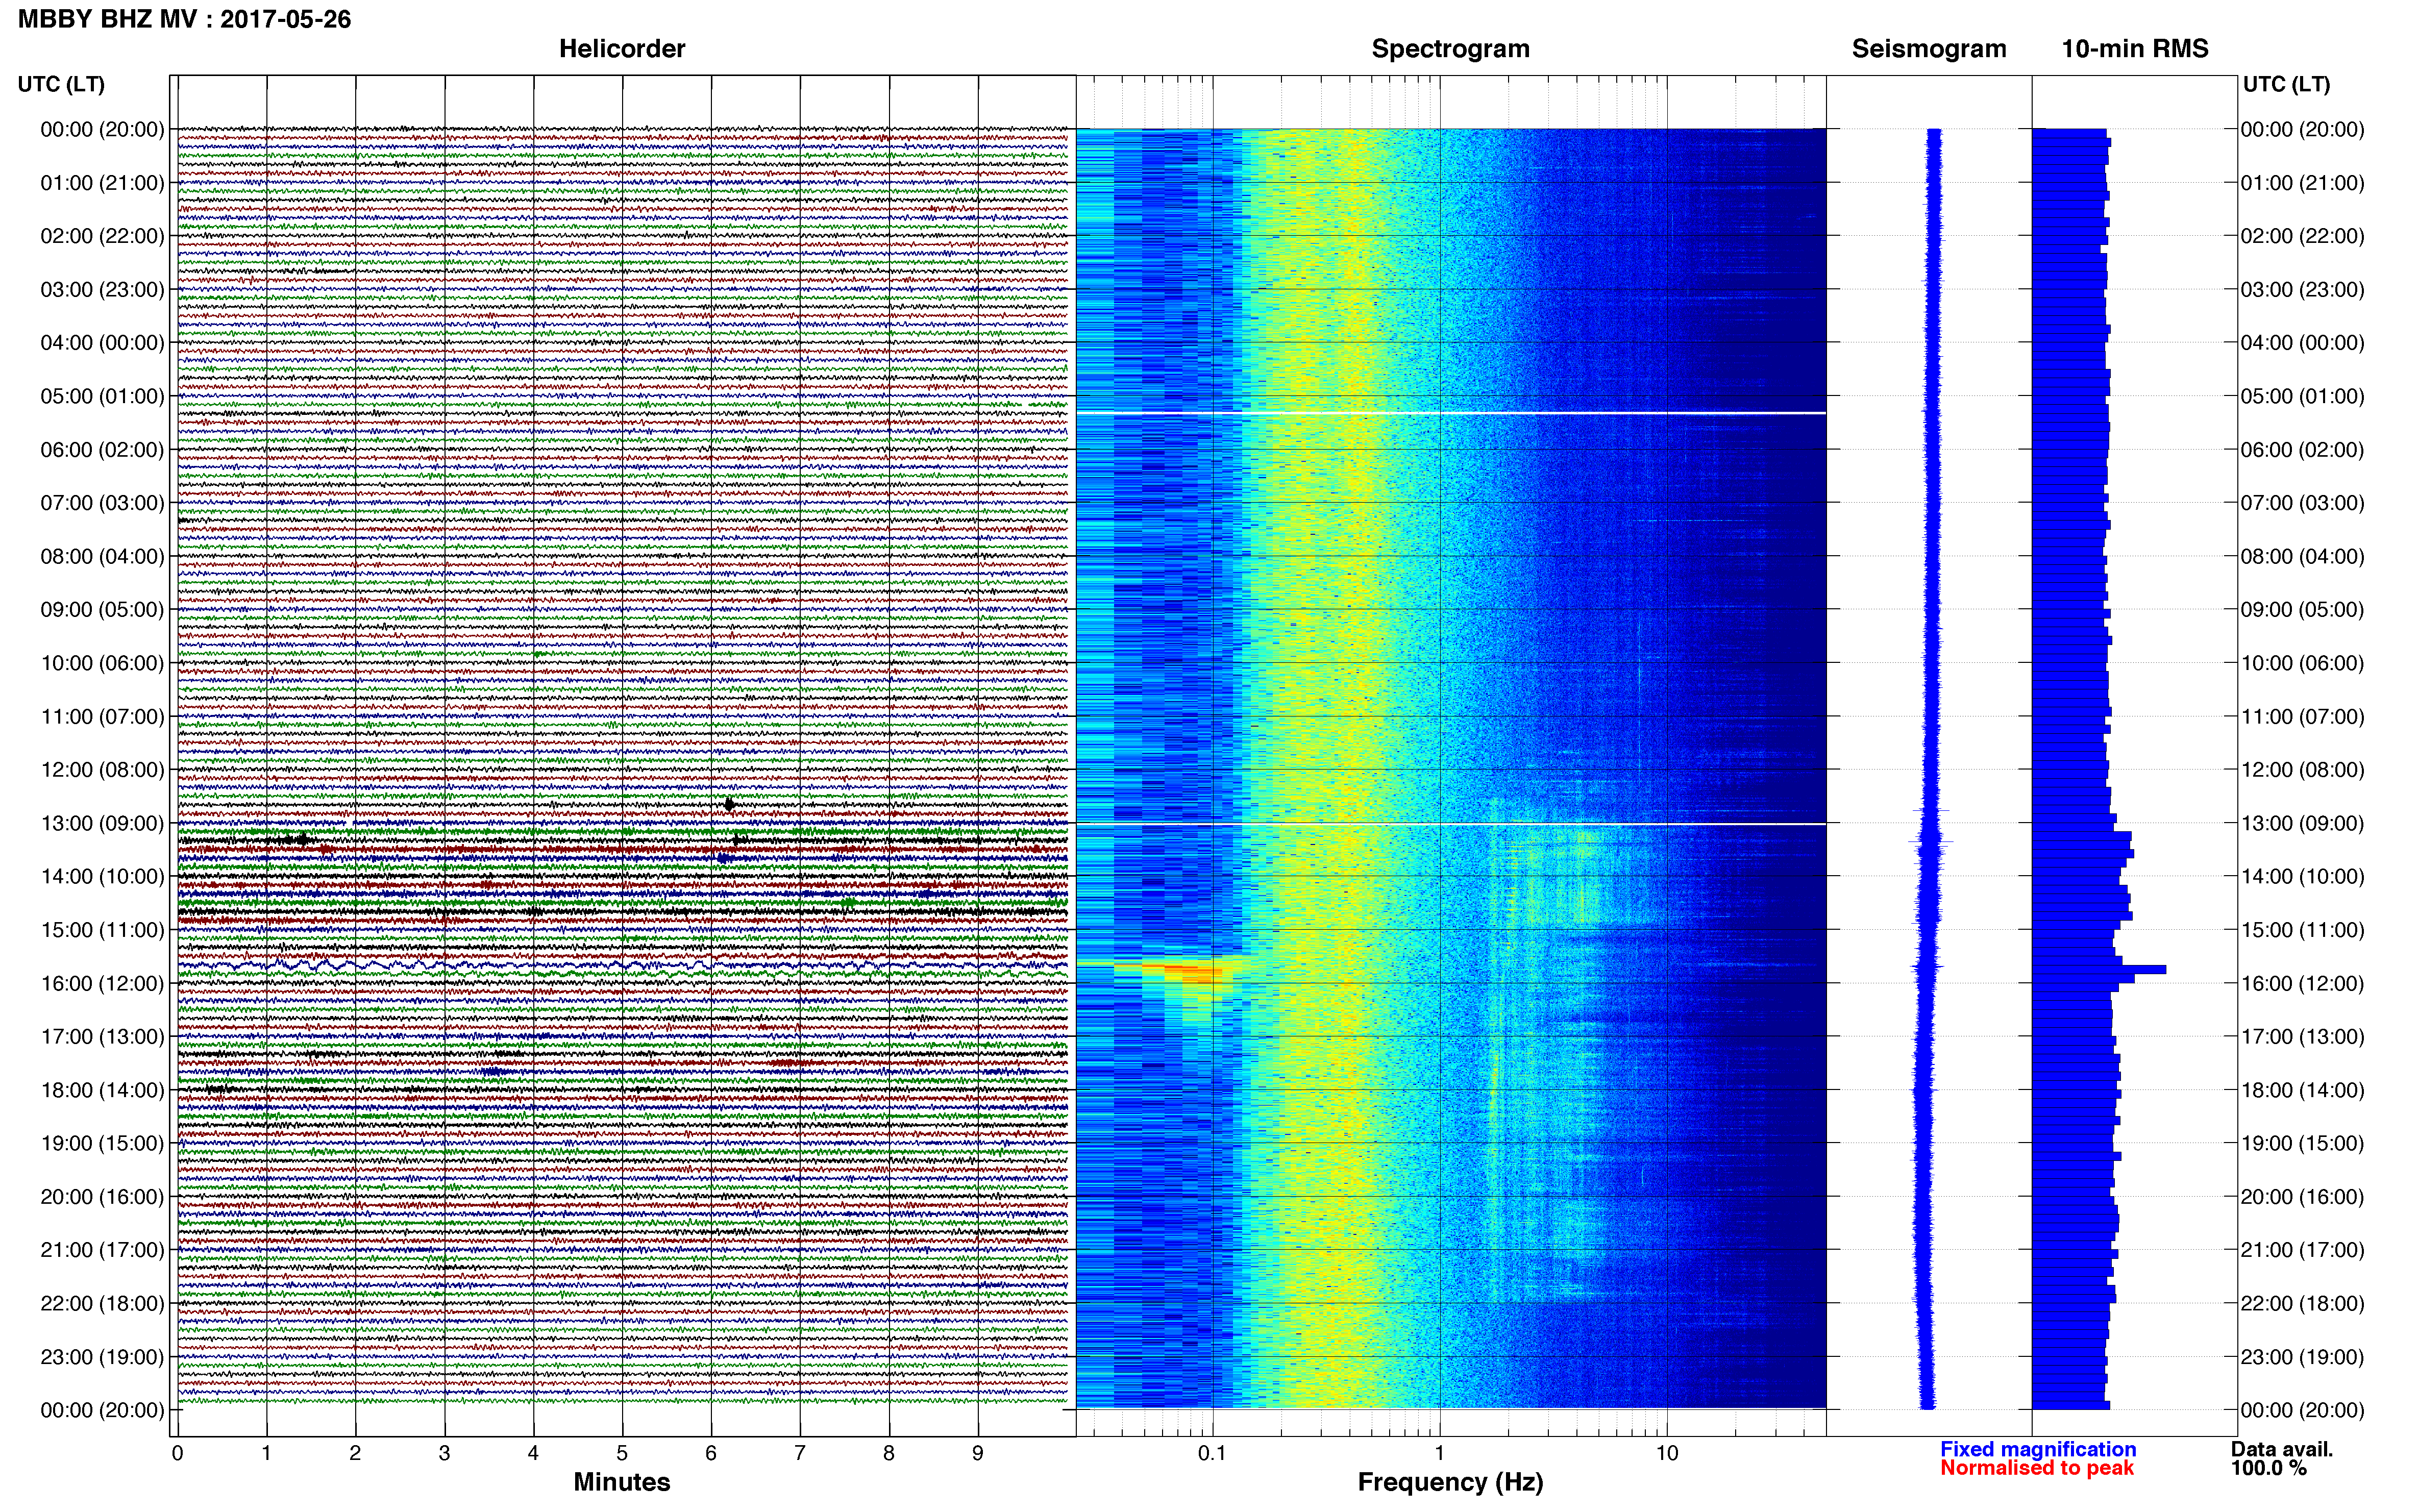Click "06:00 (02:00)" beside the RMS panel

tap(2302, 450)
